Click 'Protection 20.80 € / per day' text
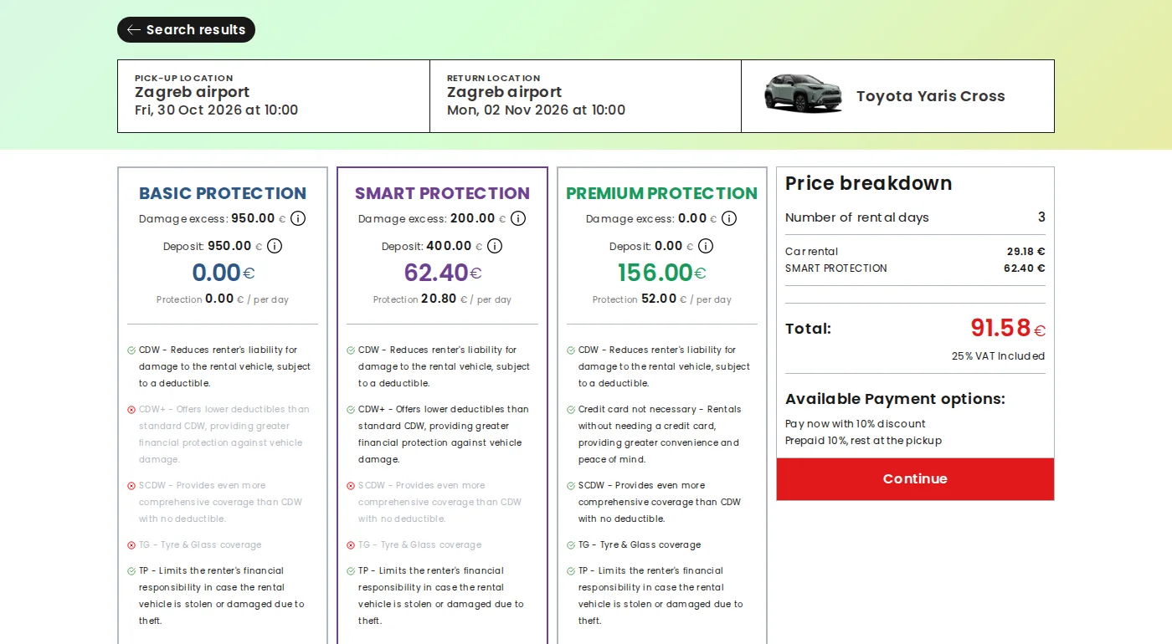This screenshot has height=644, width=1172. tap(442, 299)
